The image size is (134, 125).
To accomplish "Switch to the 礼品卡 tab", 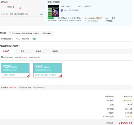I will [x=39, y=51].
